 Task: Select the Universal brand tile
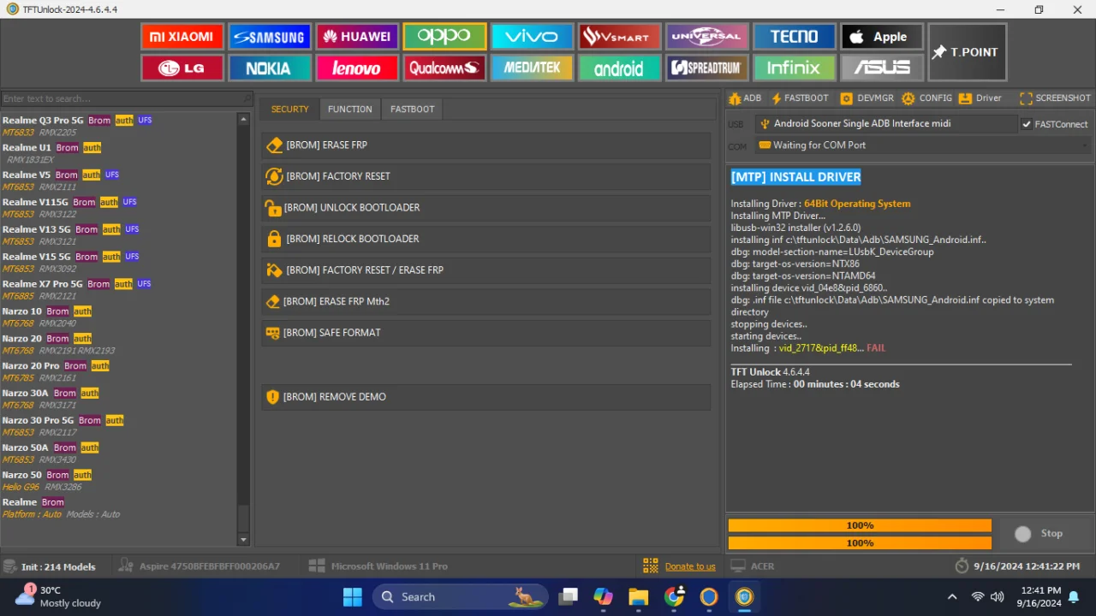pyautogui.click(x=706, y=37)
